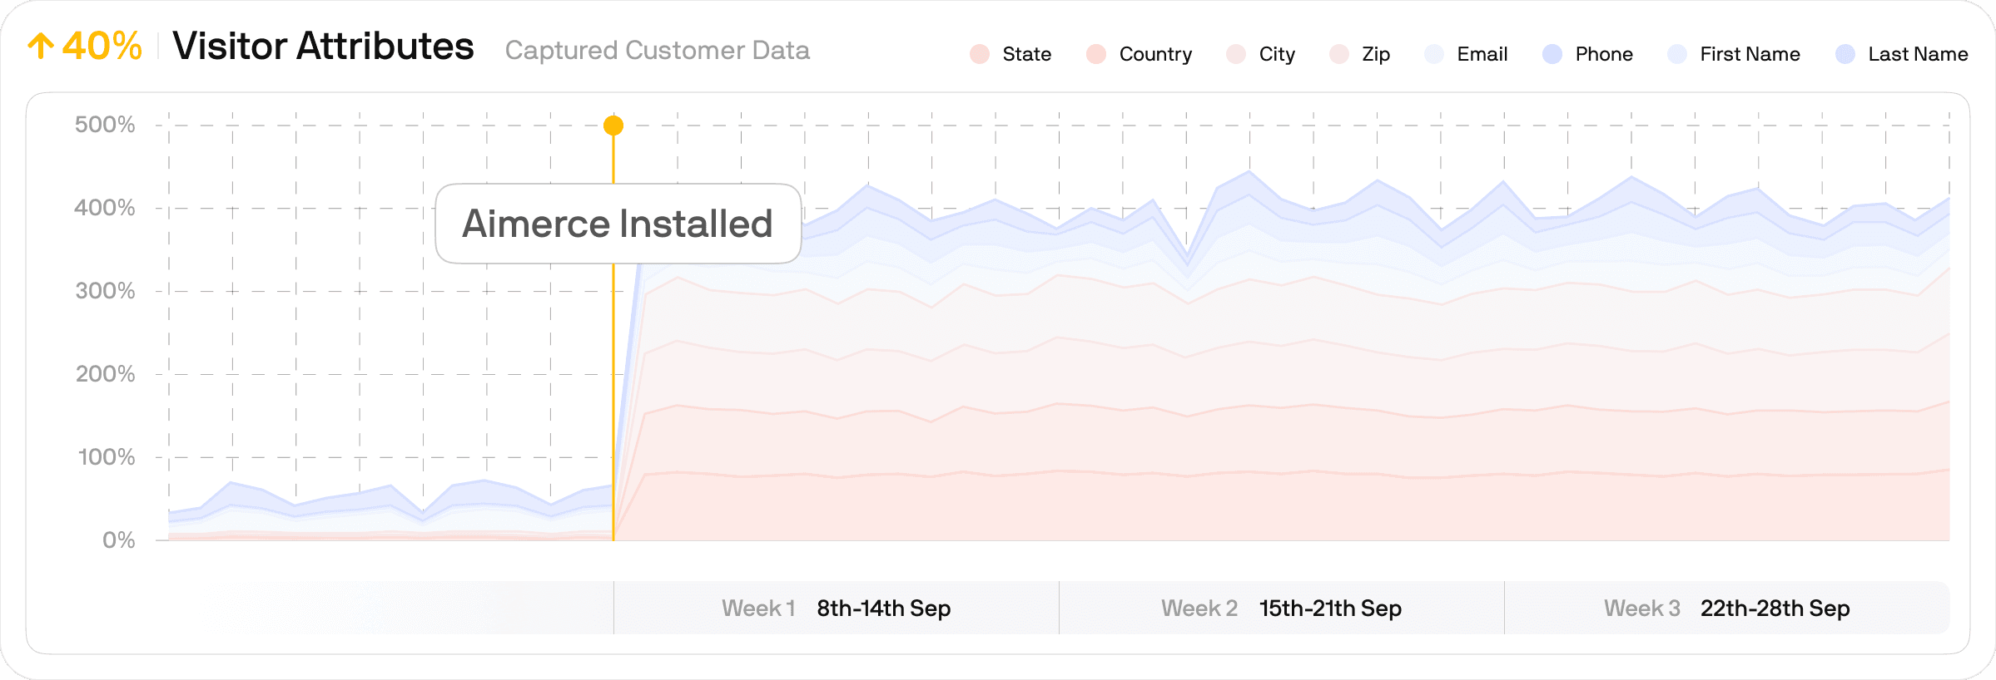Click the Last Name legend color dot

pyautogui.click(x=1845, y=54)
